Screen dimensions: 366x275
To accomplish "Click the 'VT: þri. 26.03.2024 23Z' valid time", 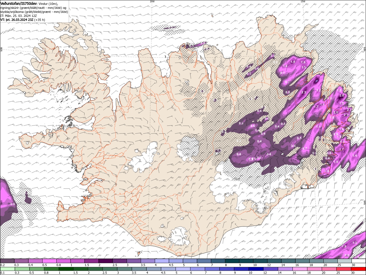I will pos(17,20).
